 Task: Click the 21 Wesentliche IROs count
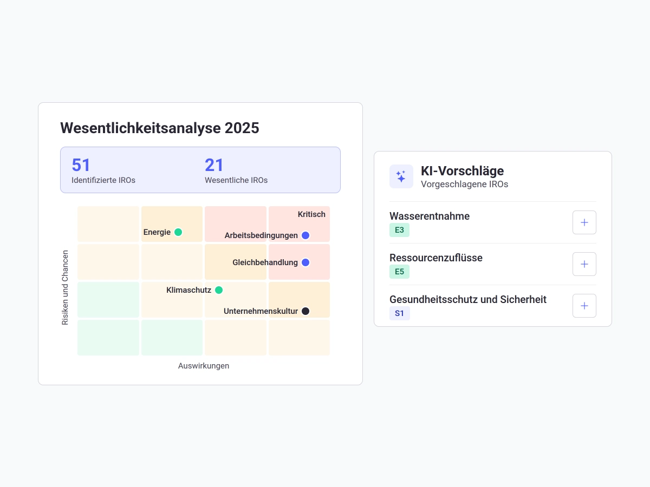pyautogui.click(x=214, y=165)
